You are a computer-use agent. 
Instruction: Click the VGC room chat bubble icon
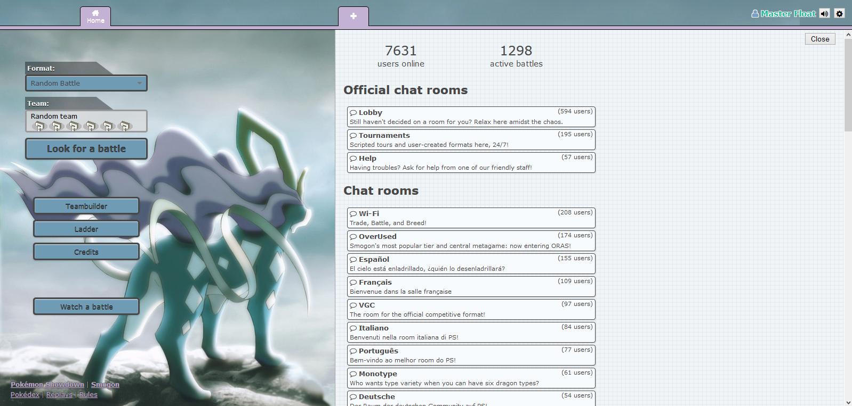(x=353, y=305)
